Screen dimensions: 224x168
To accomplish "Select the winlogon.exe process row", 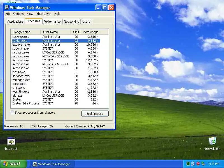I will pos(56,80).
